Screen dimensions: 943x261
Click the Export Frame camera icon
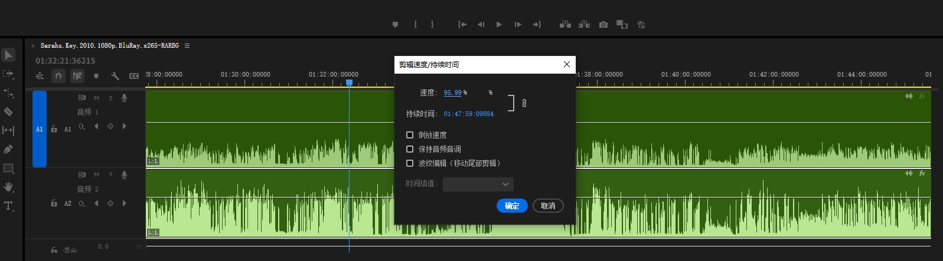pyautogui.click(x=603, y=25)
